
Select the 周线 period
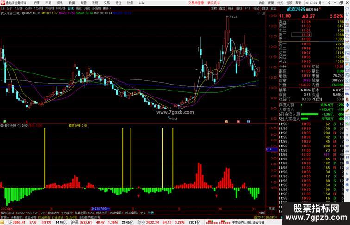pyautogui.click(x=79, y=8)
